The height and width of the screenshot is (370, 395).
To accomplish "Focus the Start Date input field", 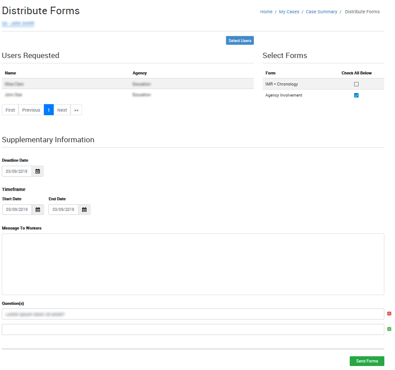I will [17, 210].
